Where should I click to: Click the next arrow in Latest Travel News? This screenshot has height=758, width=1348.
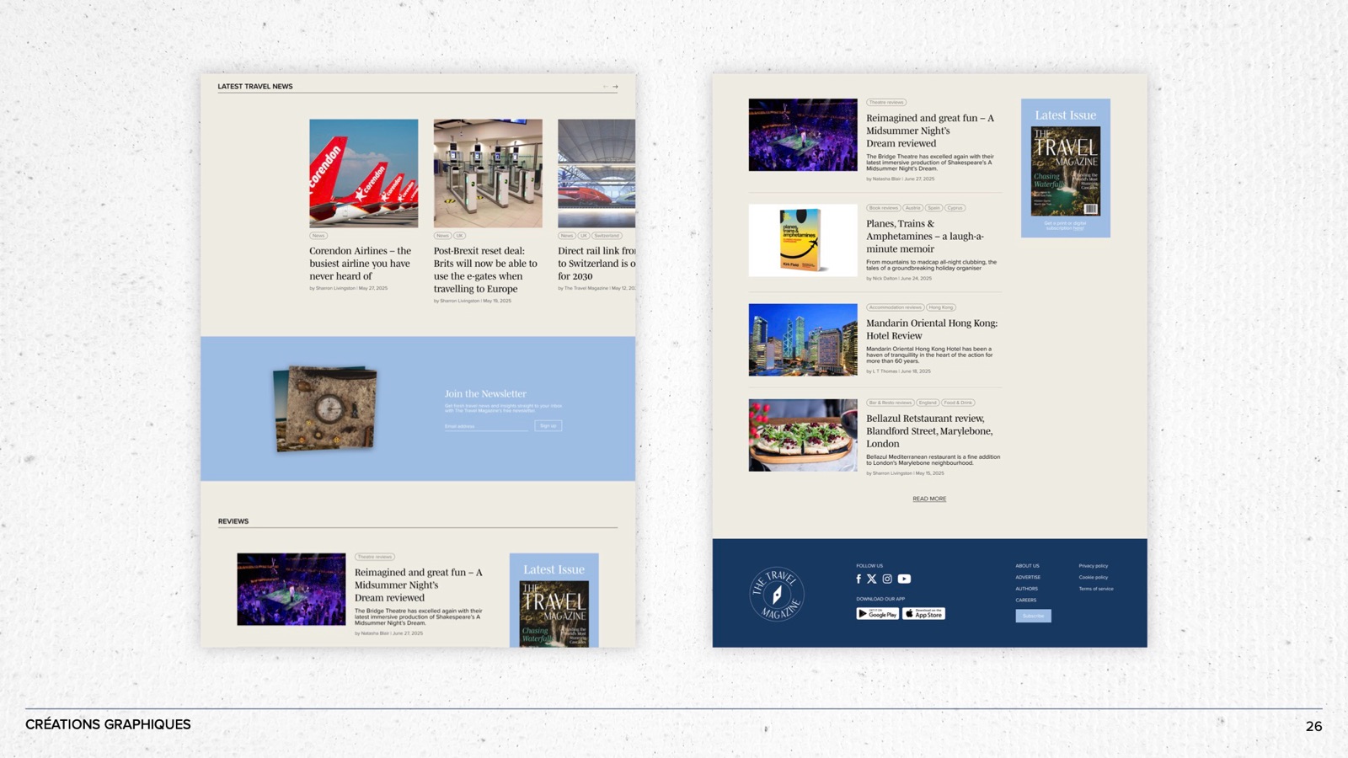[616, 86]
